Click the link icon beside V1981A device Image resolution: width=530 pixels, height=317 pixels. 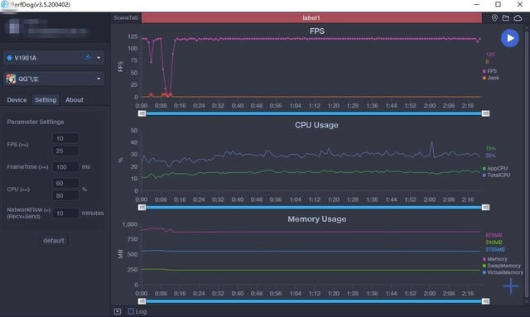tap(88, 58)
